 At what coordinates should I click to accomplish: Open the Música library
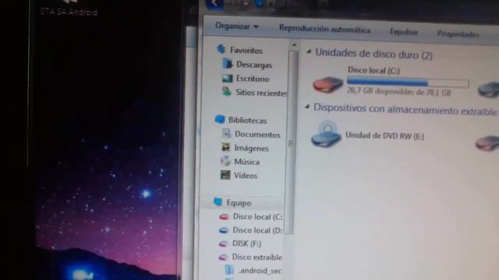[246, 162]
